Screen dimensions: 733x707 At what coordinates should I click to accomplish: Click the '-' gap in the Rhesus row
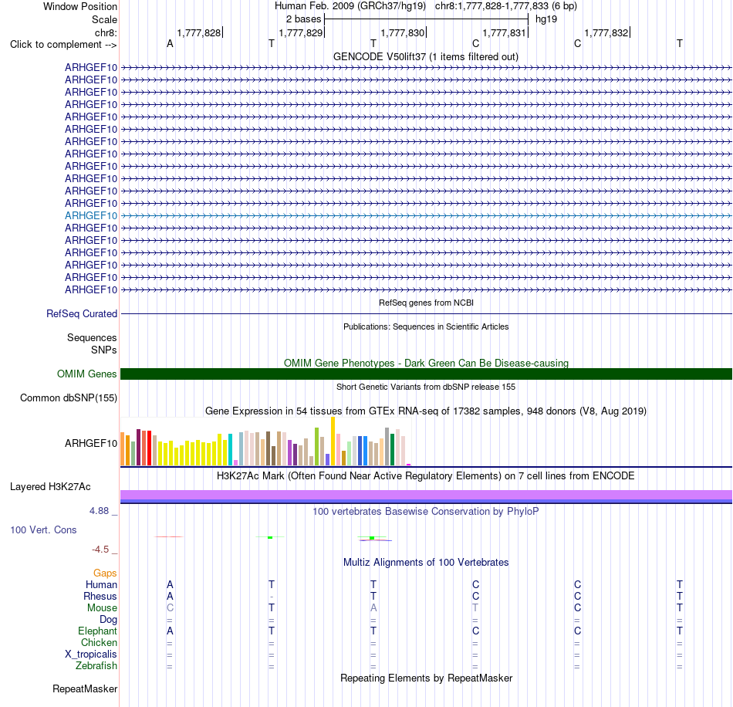point(272,597)
